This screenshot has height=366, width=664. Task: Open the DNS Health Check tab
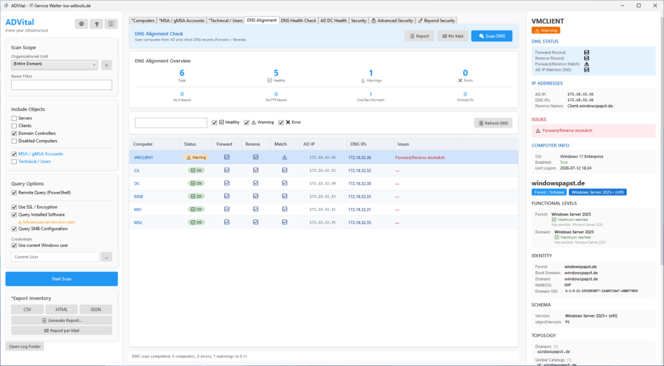point(298,20)
